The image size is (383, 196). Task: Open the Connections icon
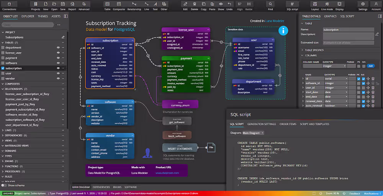(x=9, y=6)
